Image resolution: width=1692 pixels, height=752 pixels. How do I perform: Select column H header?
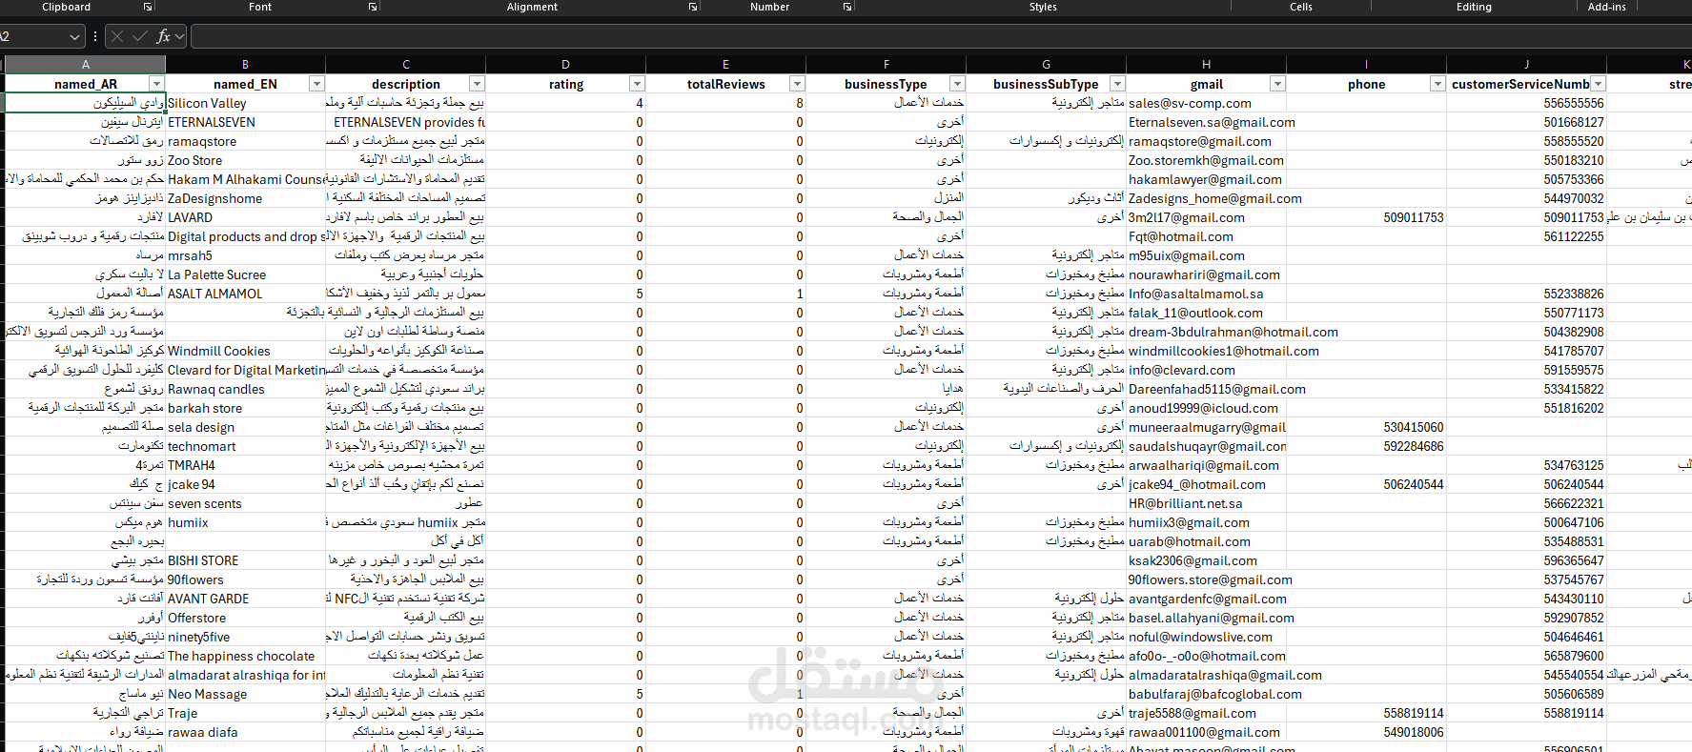click(x=1206, y=64)
